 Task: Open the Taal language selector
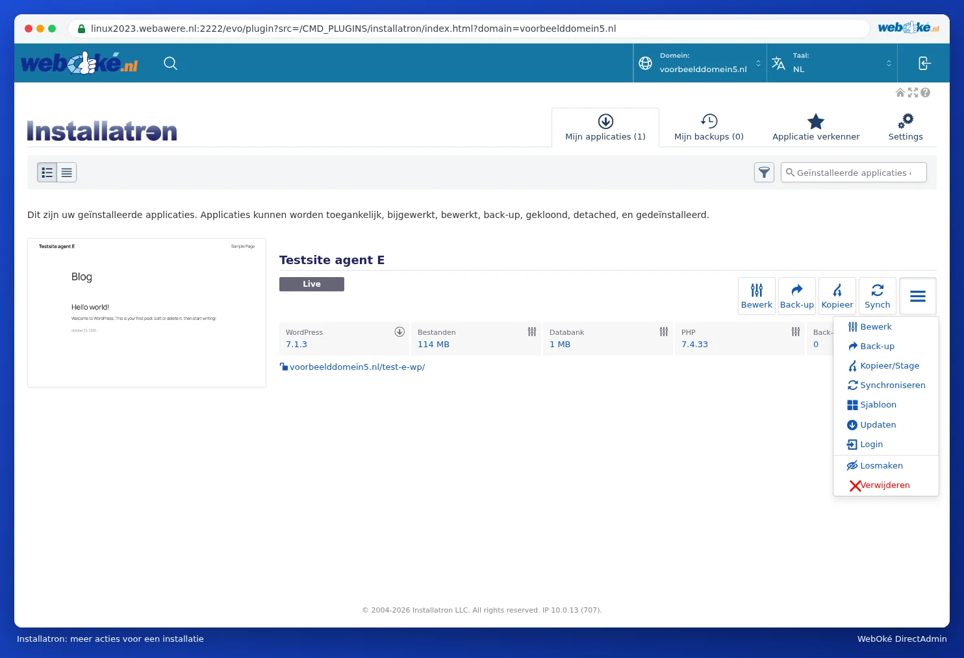pos(832,63)
